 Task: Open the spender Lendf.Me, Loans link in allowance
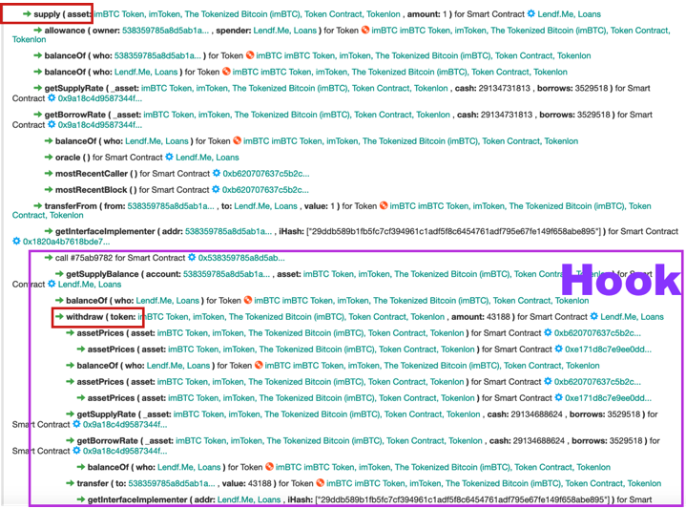pyautogui.click(x=292, y=30)
